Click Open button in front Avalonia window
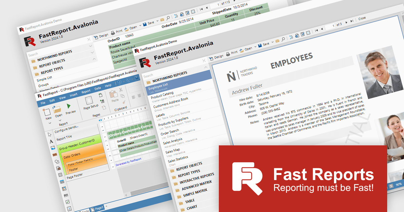The height and width of the screenshot is (212, 404). 245,49
